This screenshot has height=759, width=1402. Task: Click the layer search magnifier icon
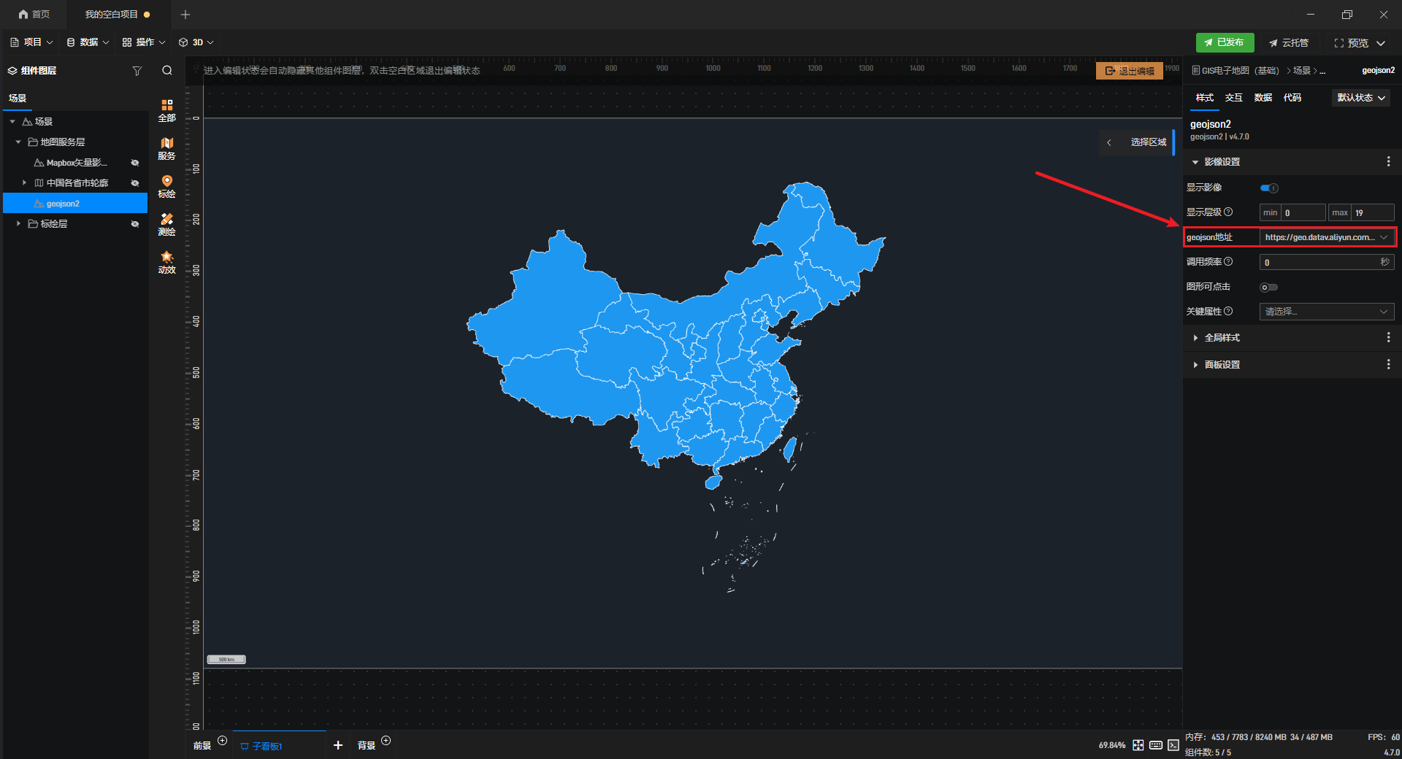[x=167, y=71]
